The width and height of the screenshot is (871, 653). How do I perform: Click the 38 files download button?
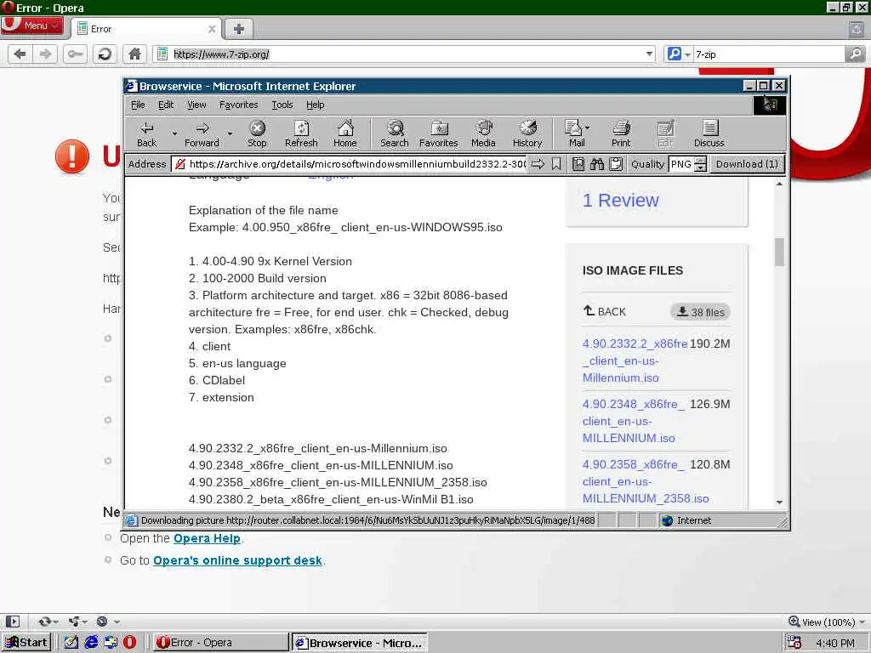[701, 312]
